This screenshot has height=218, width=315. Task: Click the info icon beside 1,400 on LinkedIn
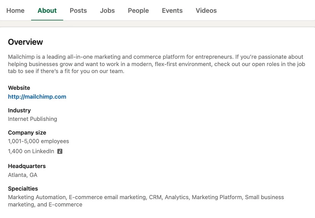coord(60,151)
